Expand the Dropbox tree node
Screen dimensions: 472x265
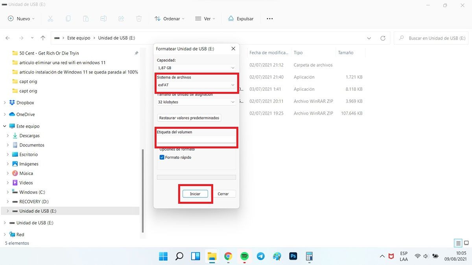pos(5,103)
